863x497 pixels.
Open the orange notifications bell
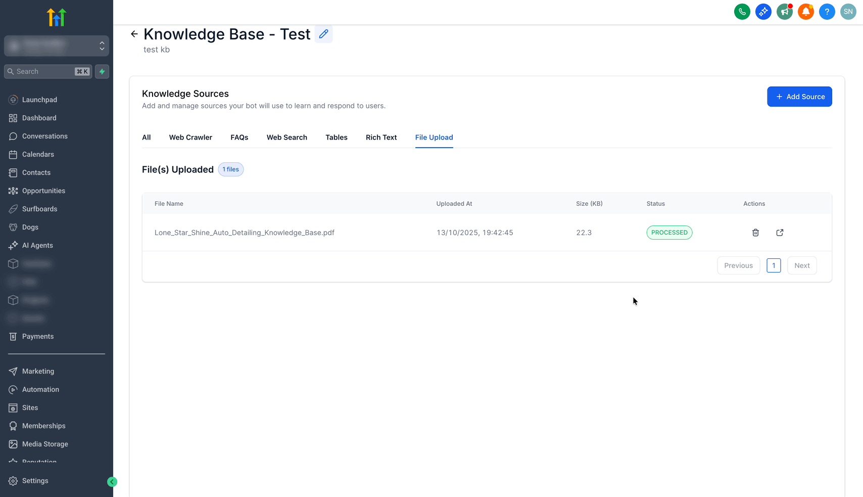click(805, 12)
